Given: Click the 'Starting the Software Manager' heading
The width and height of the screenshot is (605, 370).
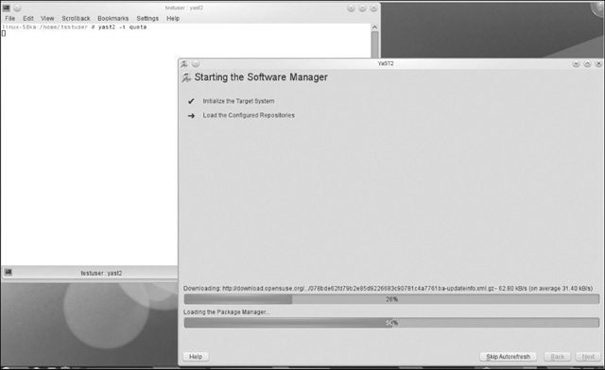Looking at the screenshot, I should (x=261, y=77).
